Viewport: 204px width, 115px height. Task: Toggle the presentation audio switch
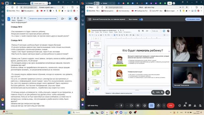[141, 19]
